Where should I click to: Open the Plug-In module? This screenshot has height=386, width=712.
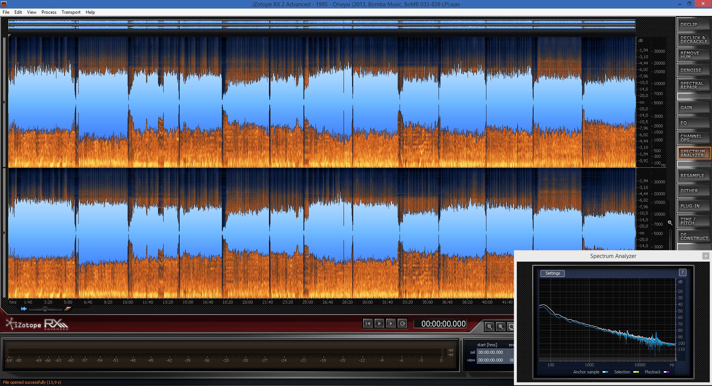[x=693, y=206]
